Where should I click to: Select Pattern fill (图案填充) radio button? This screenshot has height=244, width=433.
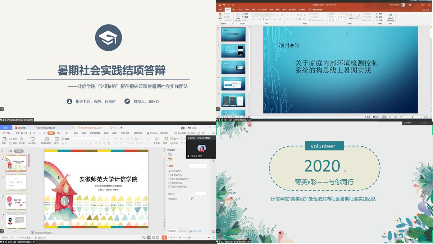[170, 183]
